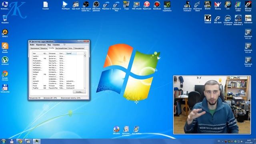Click the taskbar clock and date
Screen dimensions: 256x144
point(249,141)
